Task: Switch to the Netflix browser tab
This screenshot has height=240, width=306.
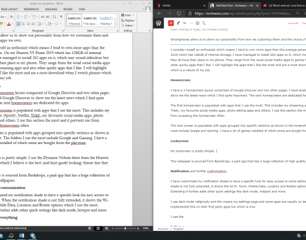Action: [x=180, y=5]
